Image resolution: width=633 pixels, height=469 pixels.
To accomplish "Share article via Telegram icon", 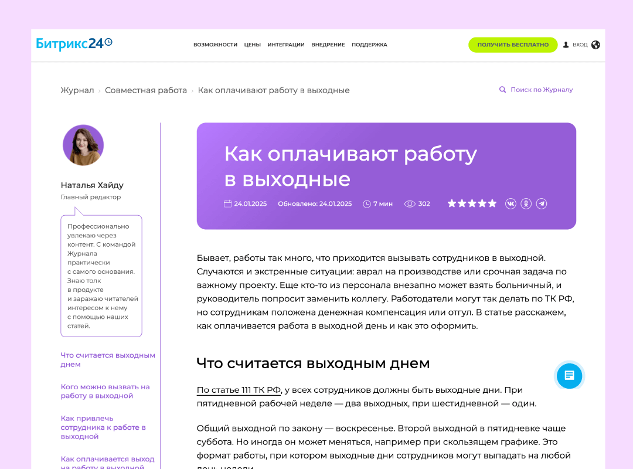I will (x=542, y=203).
